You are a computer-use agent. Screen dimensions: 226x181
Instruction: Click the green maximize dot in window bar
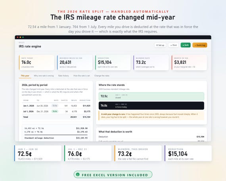point(23,37)
